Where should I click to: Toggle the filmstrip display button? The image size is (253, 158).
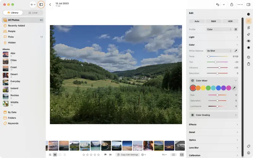(182, 155)
